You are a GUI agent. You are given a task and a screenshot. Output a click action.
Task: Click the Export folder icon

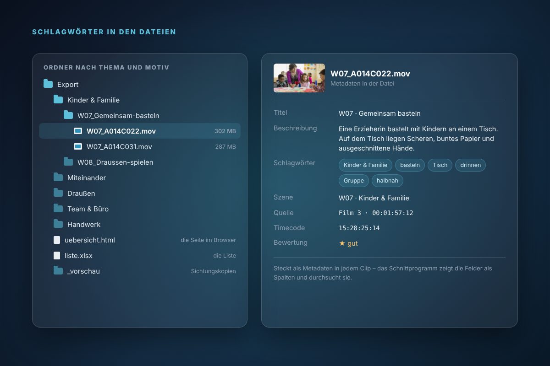[x=48, y=84]
